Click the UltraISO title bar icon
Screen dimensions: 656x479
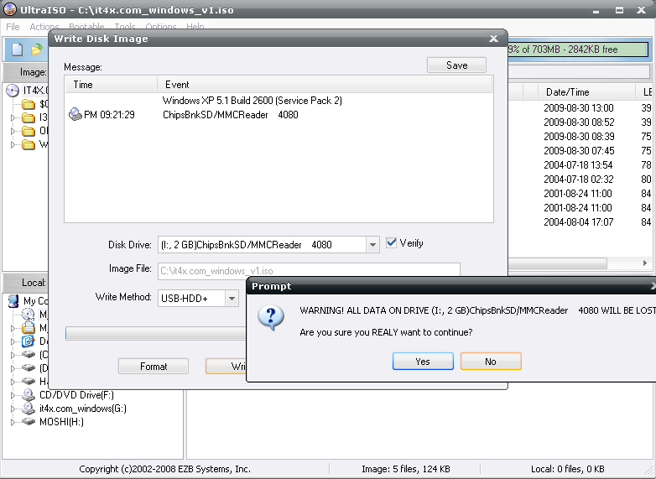coord(9,9)
